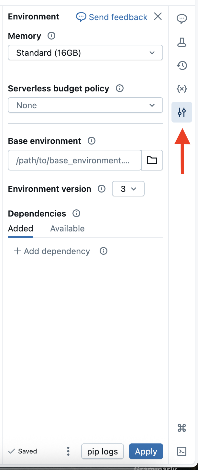Toggle the Environment settings sliders icon
Viewport: 198px width, 470px height.
[181, 112]
